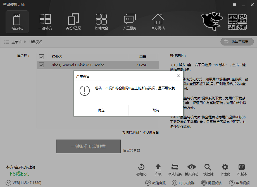This screenshot has width=257, height=187.
Task: Click 主菜单 in the breadcrumb
Action: click(16, 42)
